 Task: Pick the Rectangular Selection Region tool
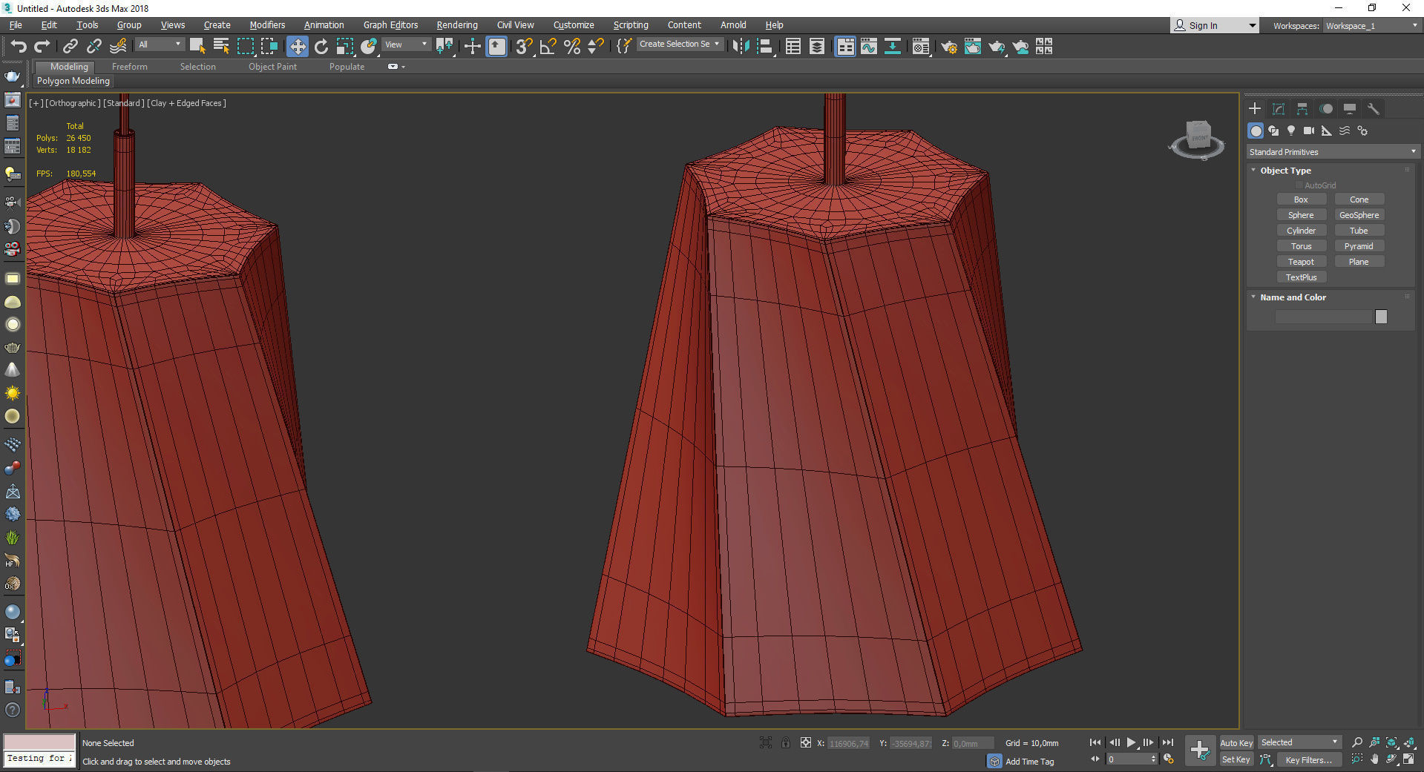click(x=245, y=46)
